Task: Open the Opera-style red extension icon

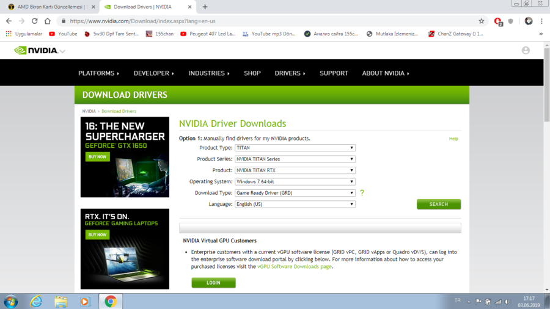Action: click(498, 21)
